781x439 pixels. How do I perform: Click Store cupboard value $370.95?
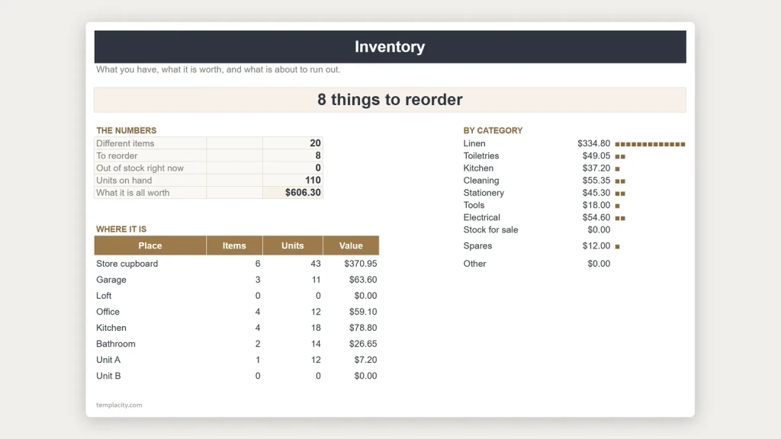[361, 264]
